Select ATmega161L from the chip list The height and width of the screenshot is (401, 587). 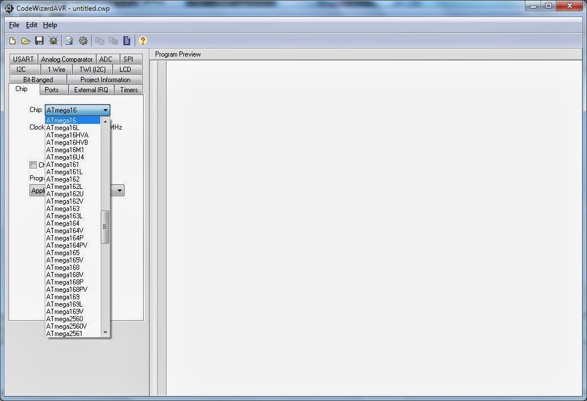(72, 172)
